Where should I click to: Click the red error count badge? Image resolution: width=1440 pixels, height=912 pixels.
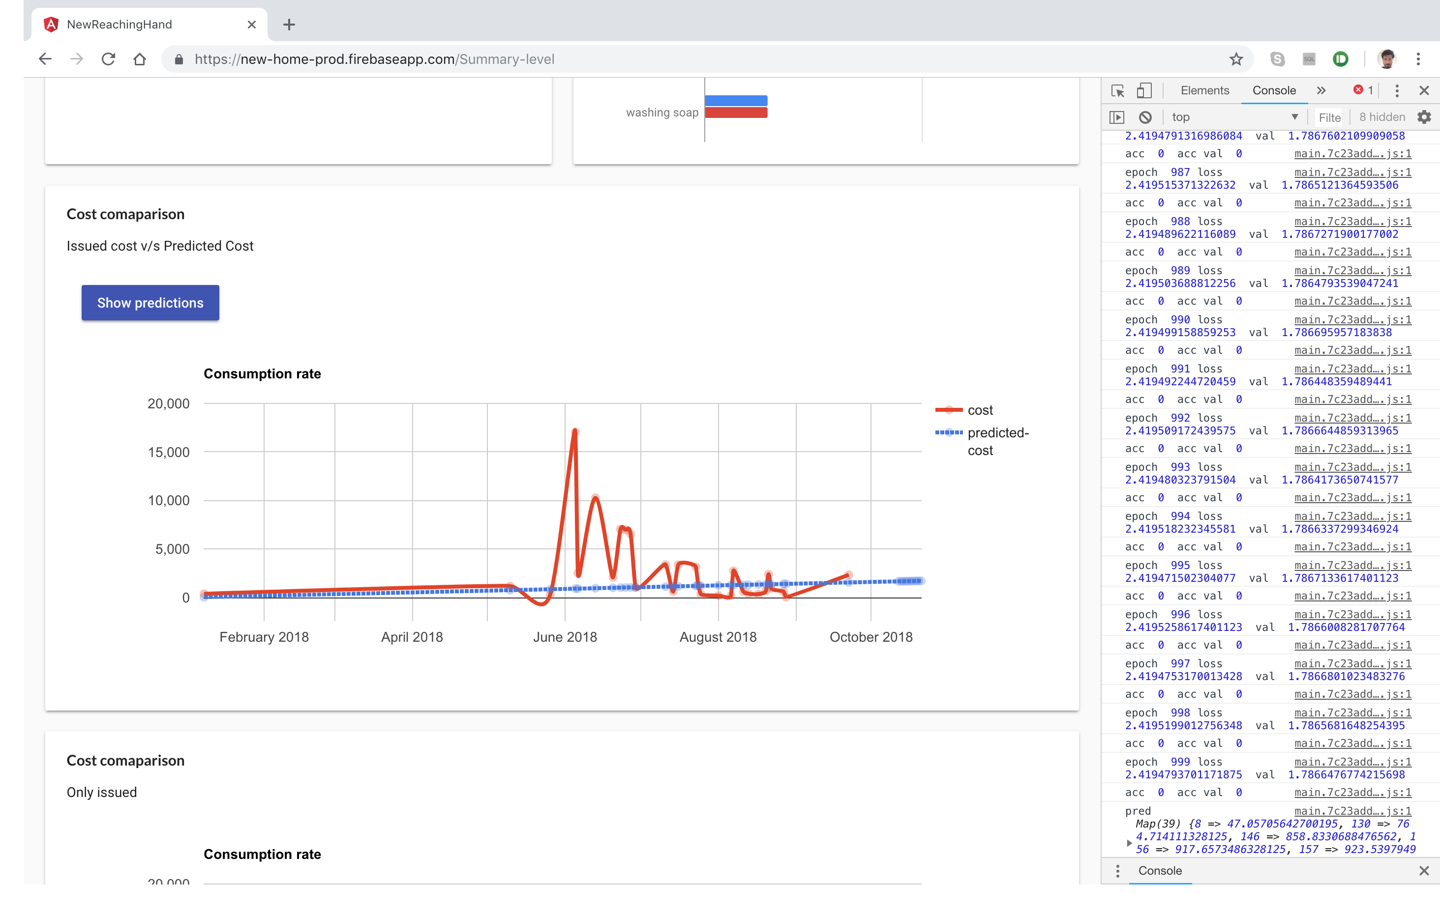click(1363, 90)
